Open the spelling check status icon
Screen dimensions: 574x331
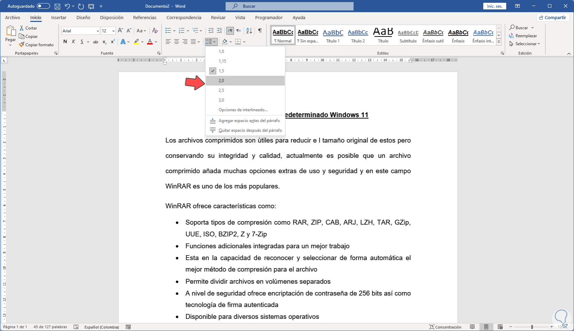(76, 327)
